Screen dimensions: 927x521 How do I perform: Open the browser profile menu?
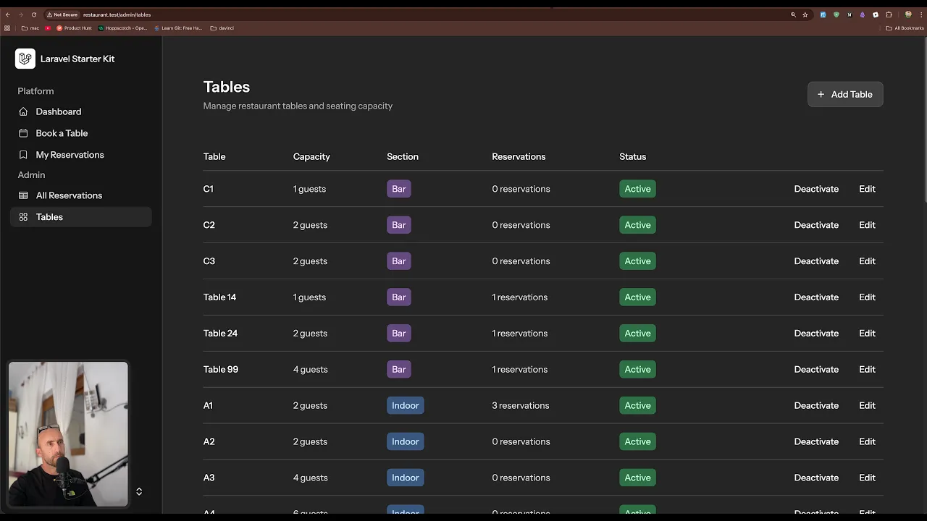[x=907, y=14]
